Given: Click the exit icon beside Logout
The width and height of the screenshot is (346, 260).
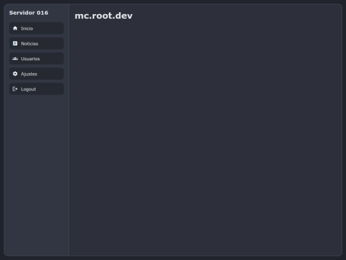Looking at the screenshot, I should tap(15, 89).
